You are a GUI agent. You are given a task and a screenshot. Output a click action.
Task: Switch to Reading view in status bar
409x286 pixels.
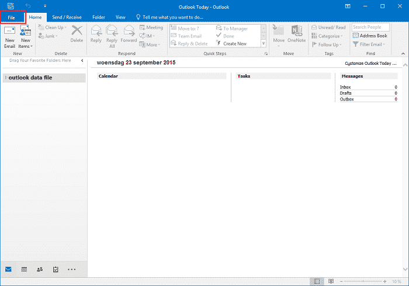[x=331, y=281]
